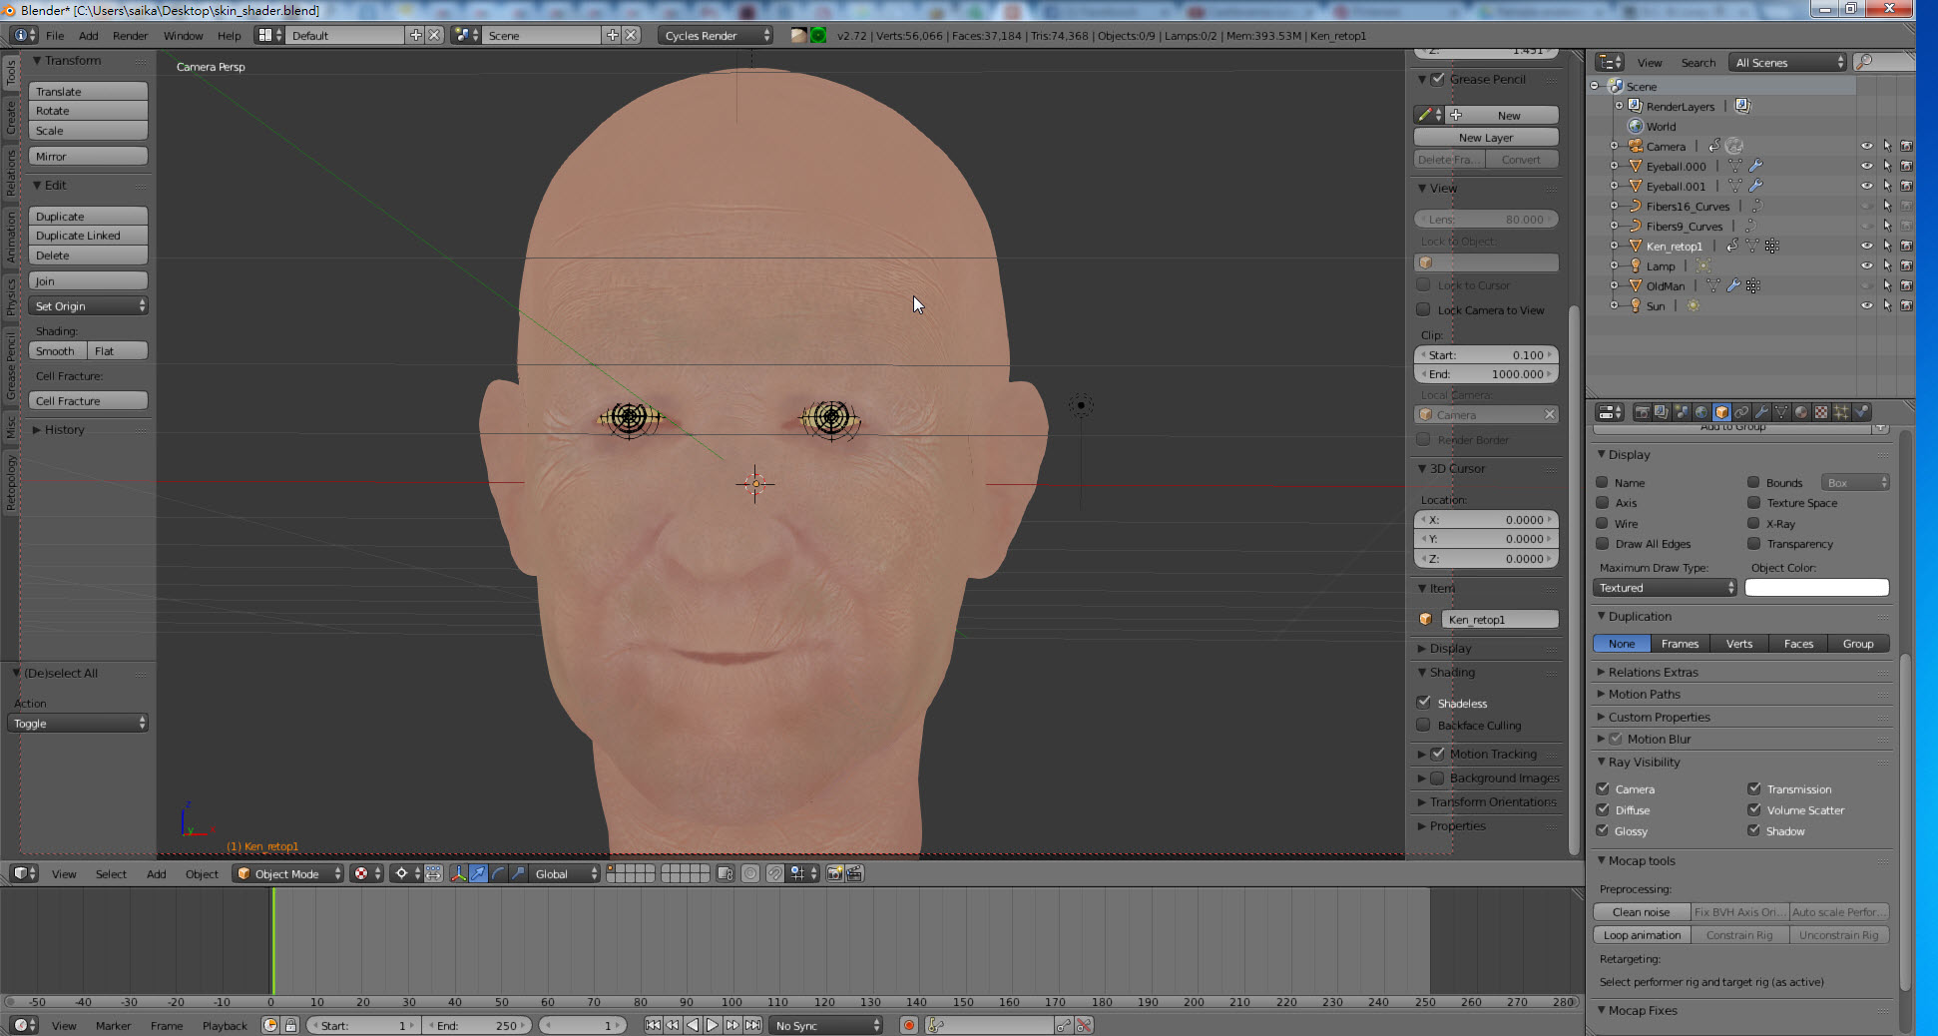Screen dimensions: 1938x1036
Task: Select the Translate manipulator arrow icon
Action: pyautogui.click(x=479, y=873)
